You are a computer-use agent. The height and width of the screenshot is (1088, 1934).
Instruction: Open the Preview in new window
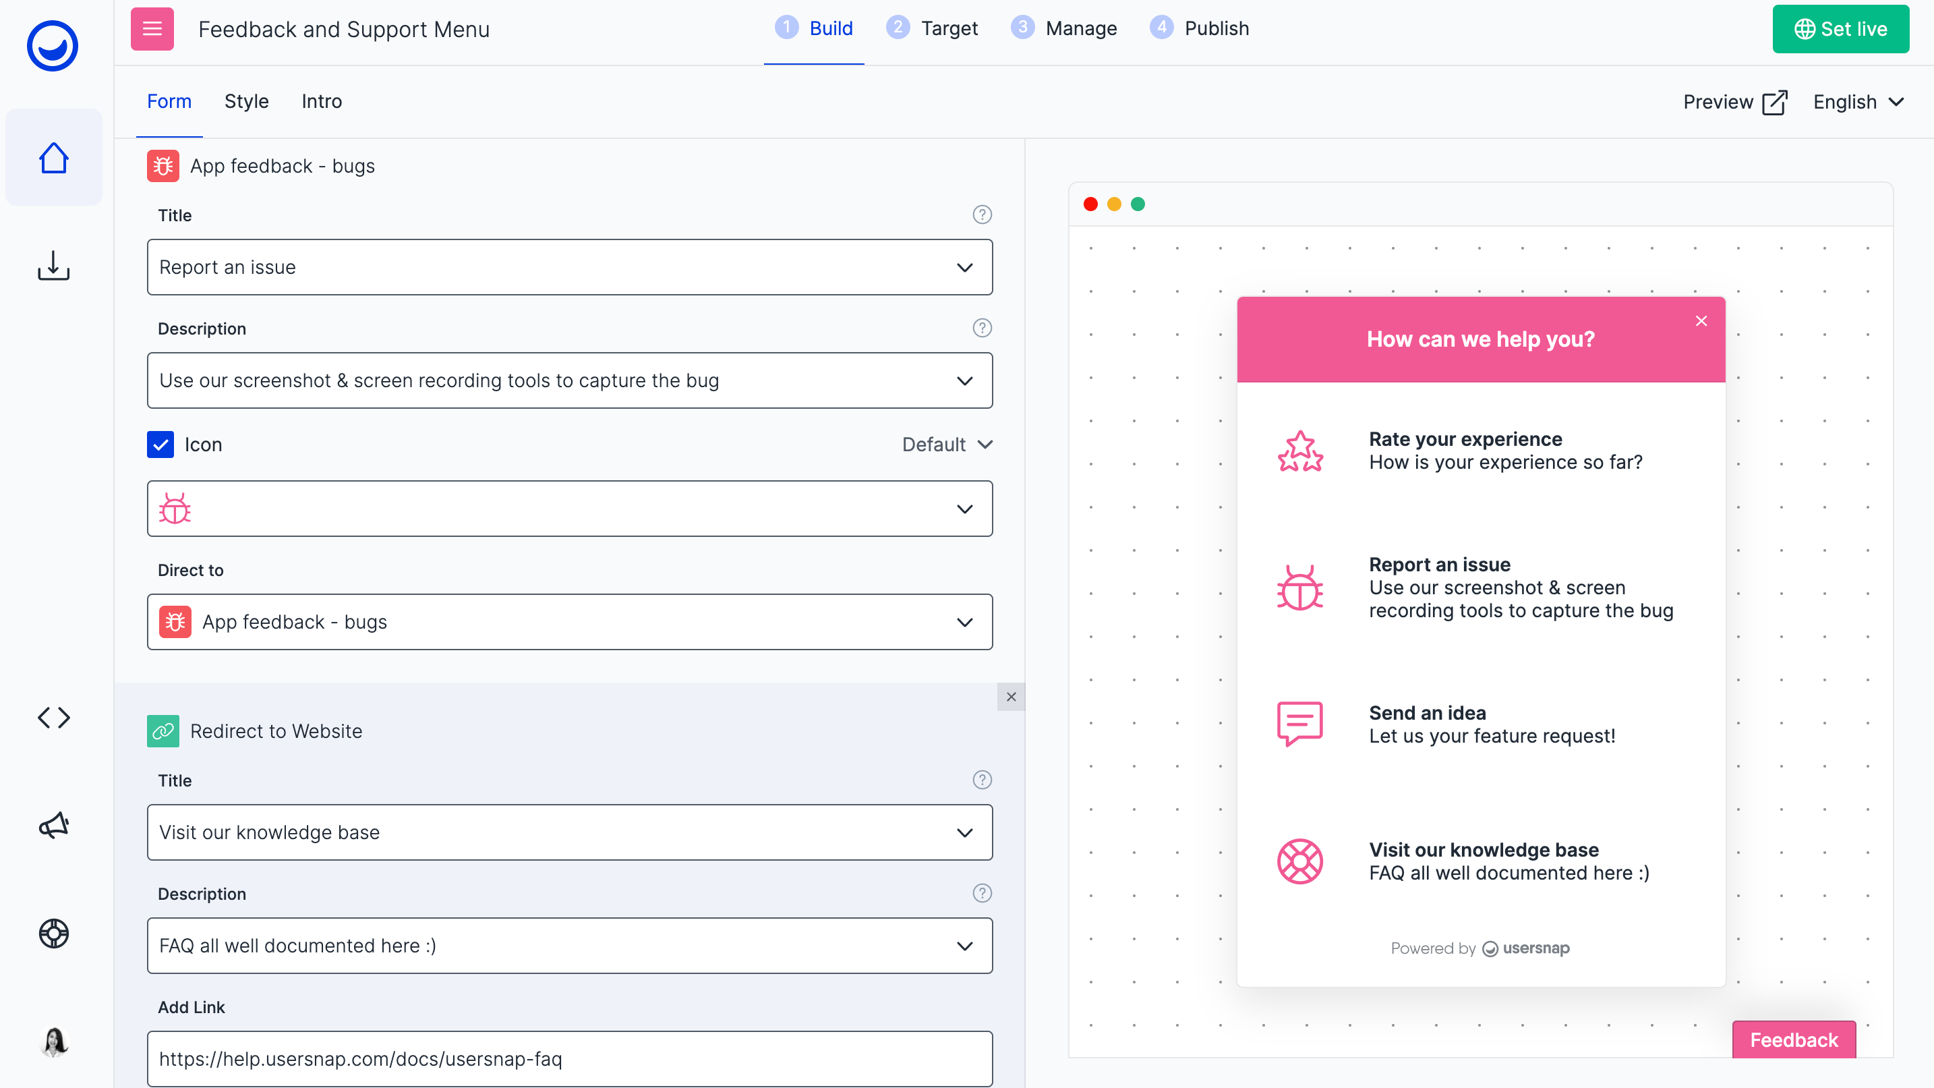(x=1735, y=102)
